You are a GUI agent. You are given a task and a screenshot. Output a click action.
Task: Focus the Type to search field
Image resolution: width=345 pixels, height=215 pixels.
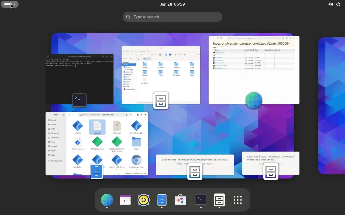(x=172, y=17)
